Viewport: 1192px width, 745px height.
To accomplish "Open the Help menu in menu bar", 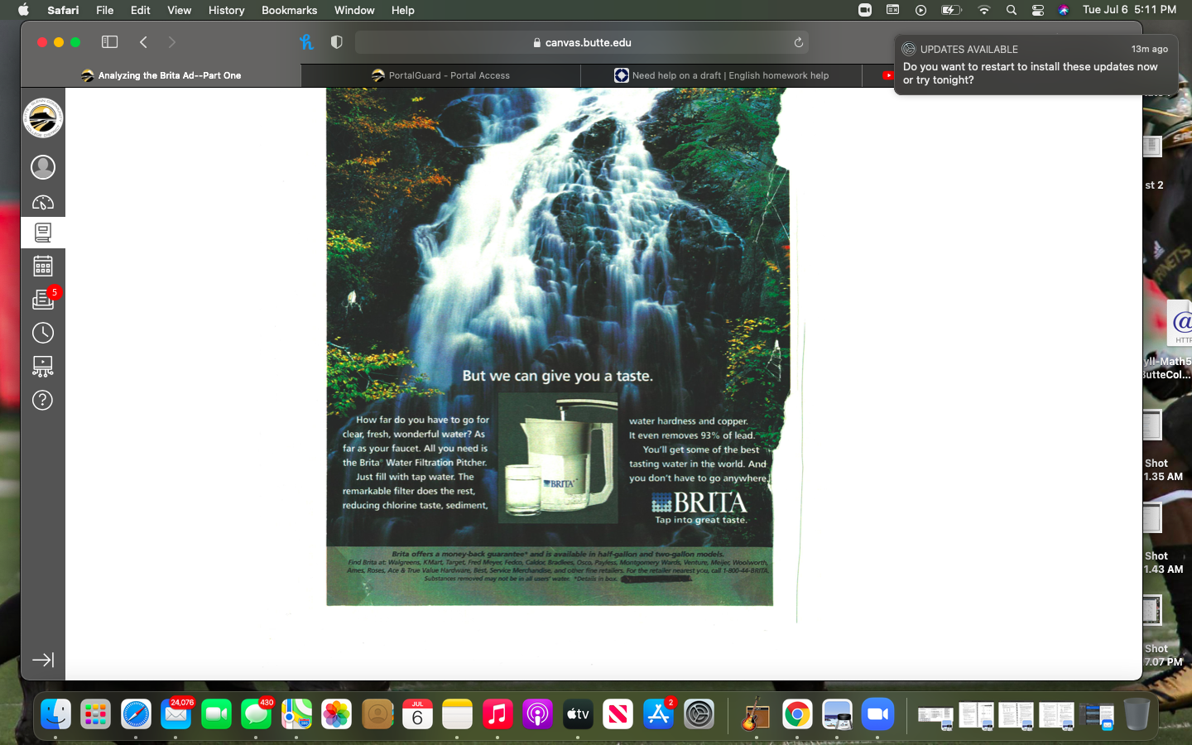I will (x=403, y=10).
